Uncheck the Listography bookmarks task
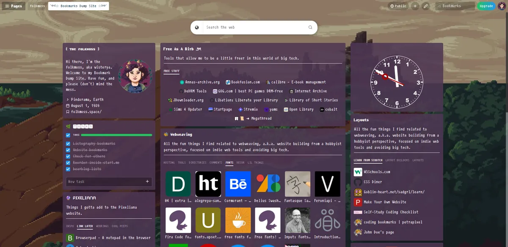 pyautogui.click(x=68, y=144)
